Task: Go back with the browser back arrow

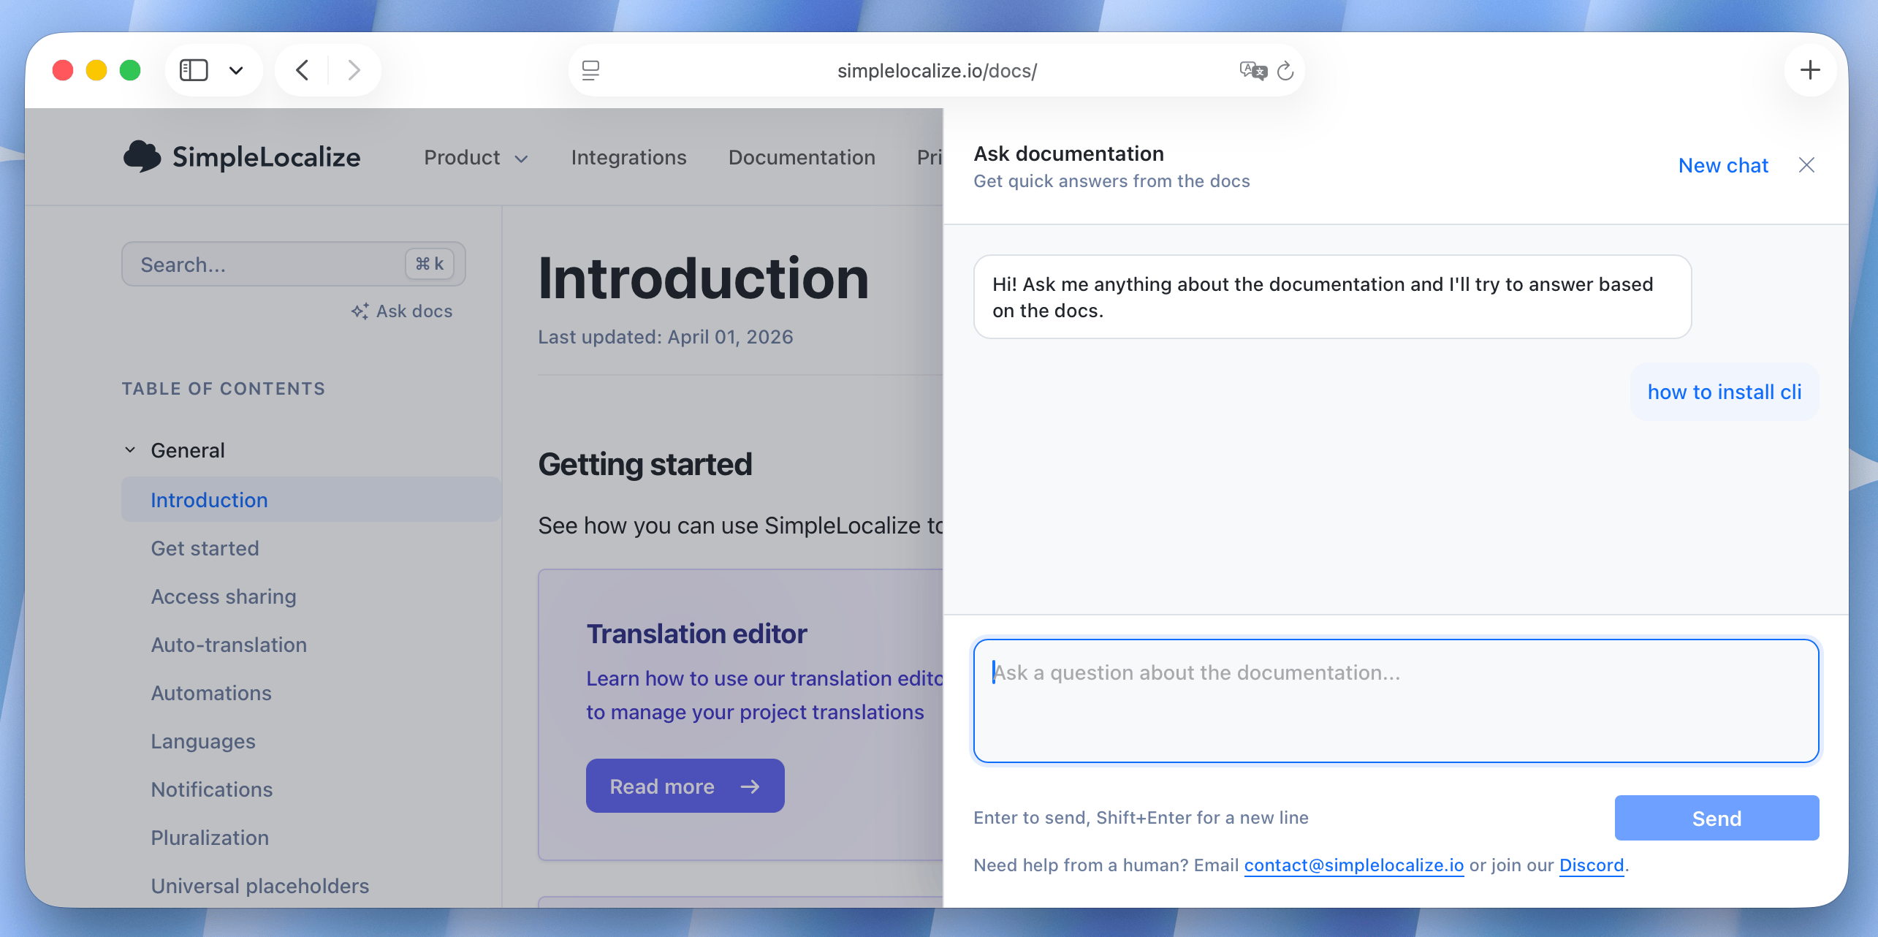Action: (x=302, y=70)
